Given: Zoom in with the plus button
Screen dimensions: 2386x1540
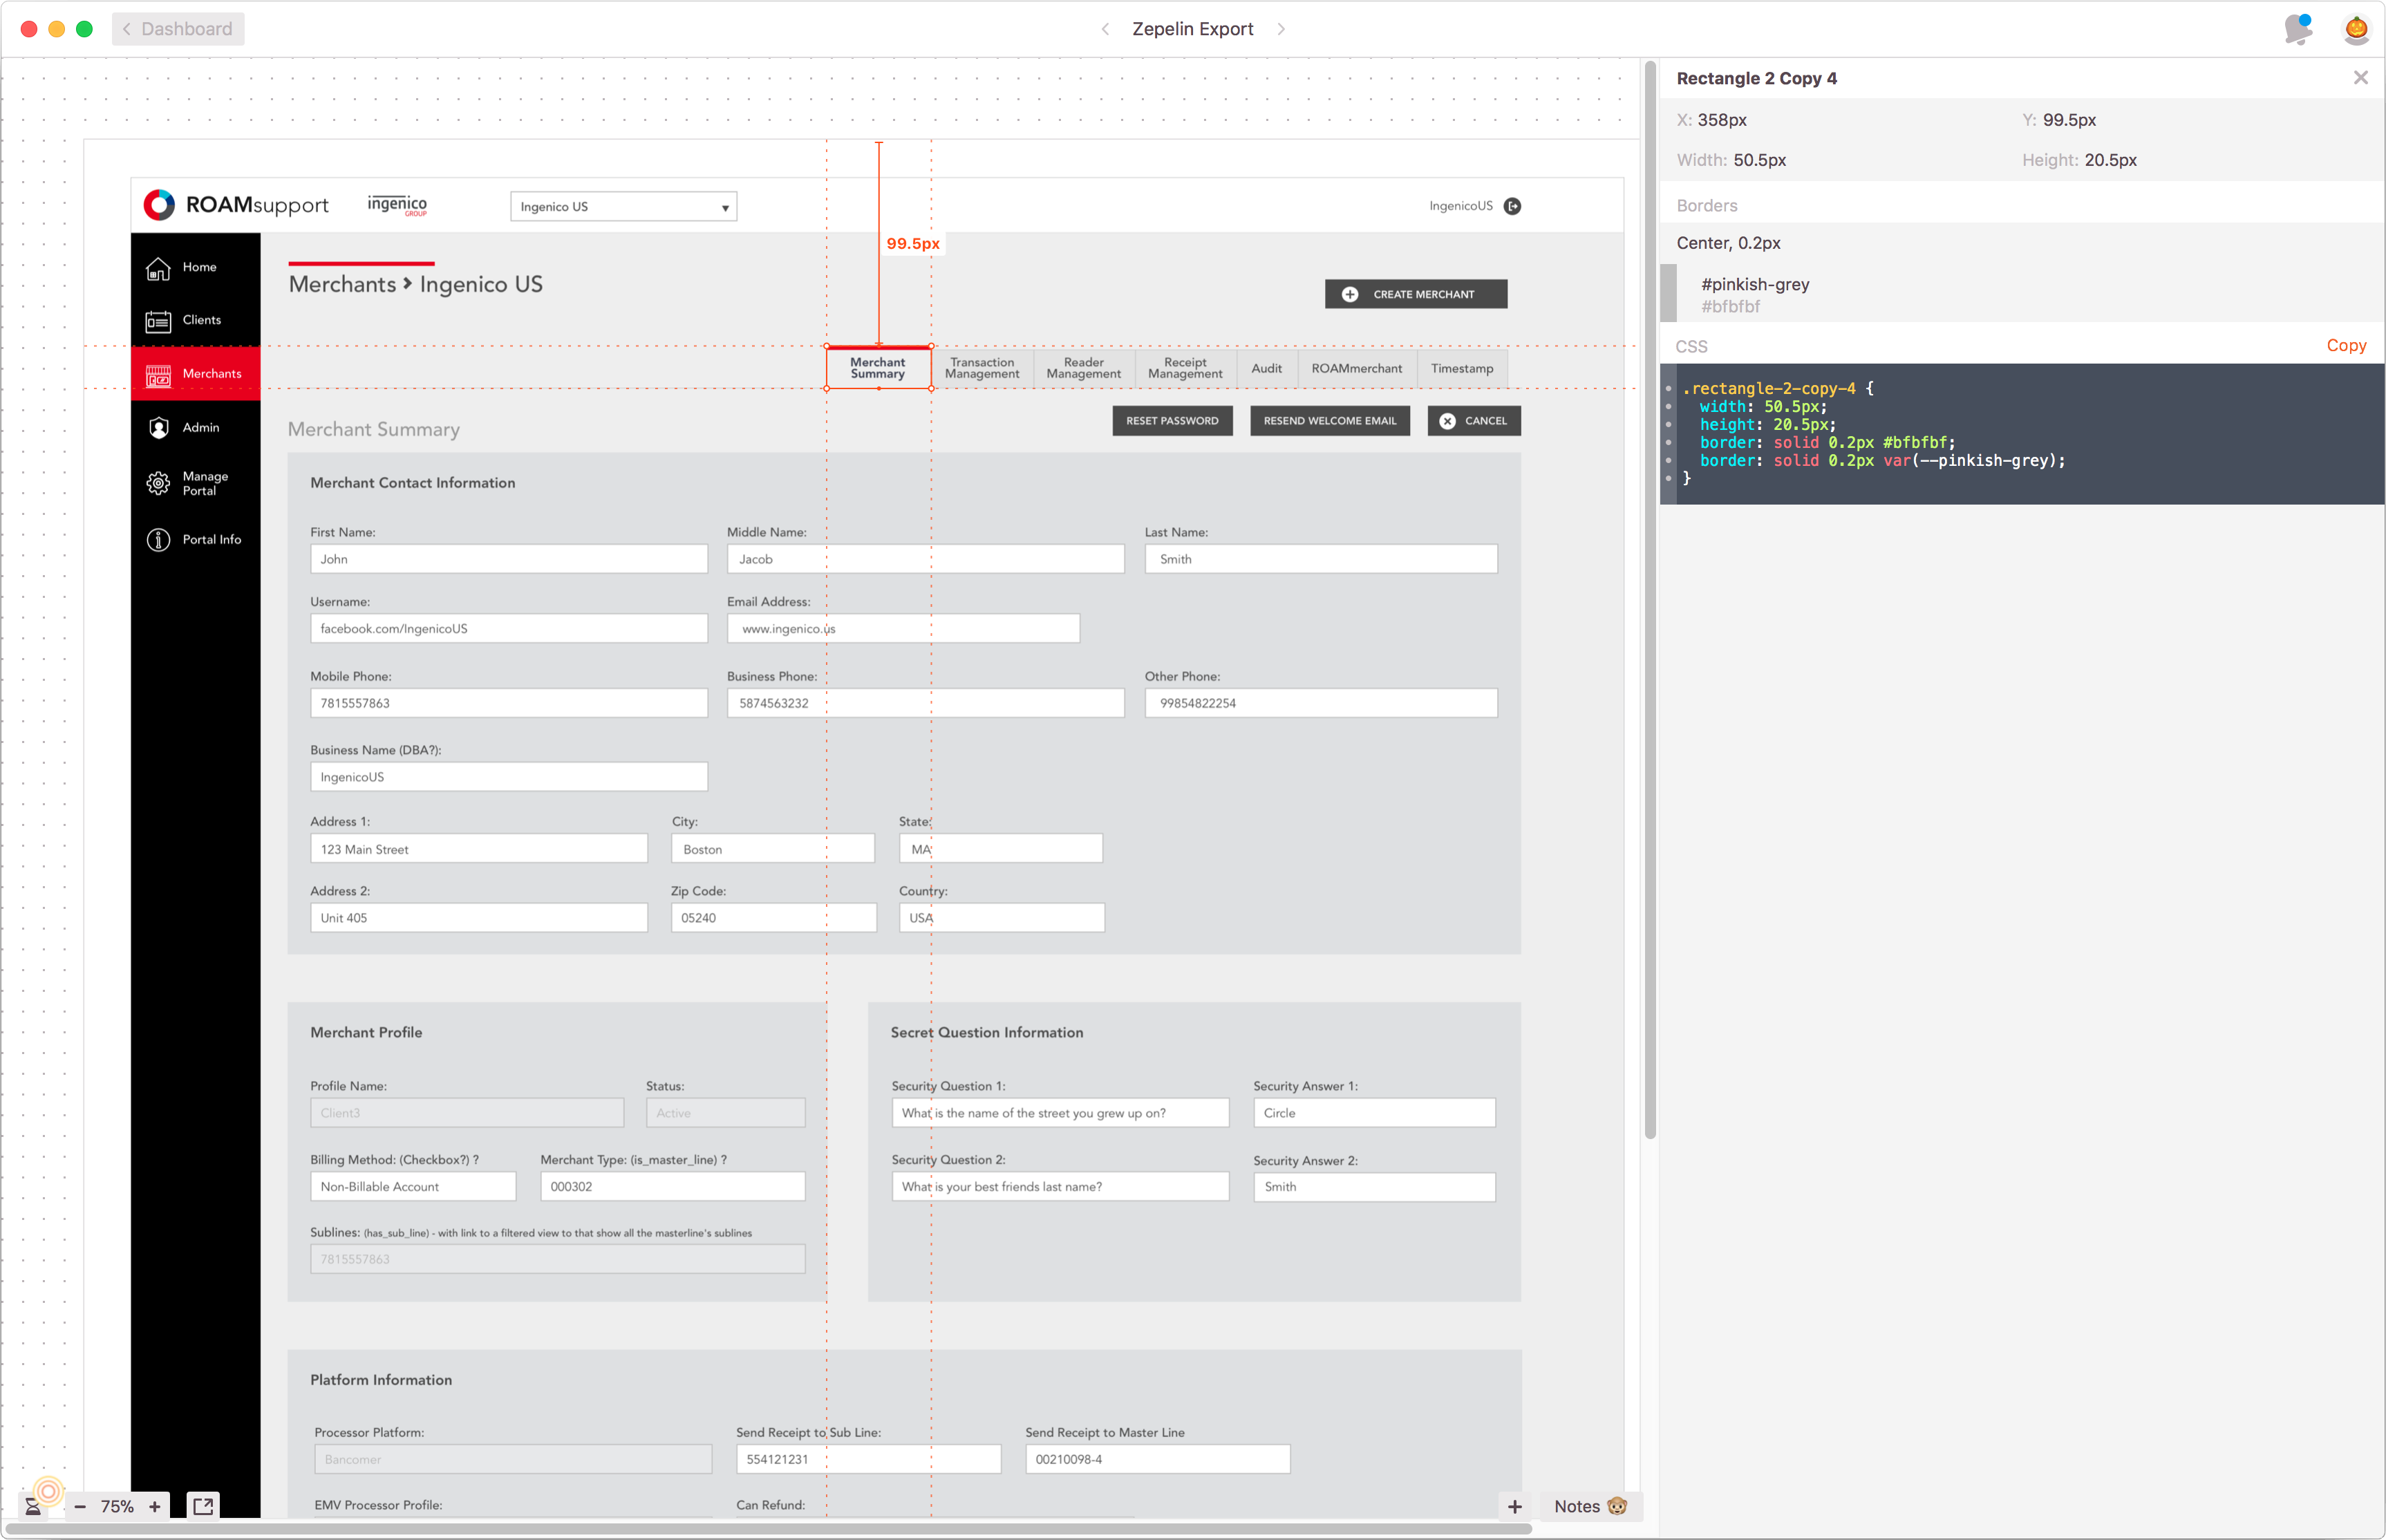Looking at the screenshot, I should click(x=155, y=1506).
